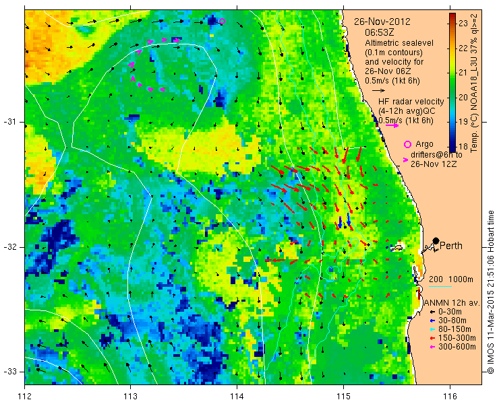
Task: Click the time text 06:53Z
Action: point(380,32)
